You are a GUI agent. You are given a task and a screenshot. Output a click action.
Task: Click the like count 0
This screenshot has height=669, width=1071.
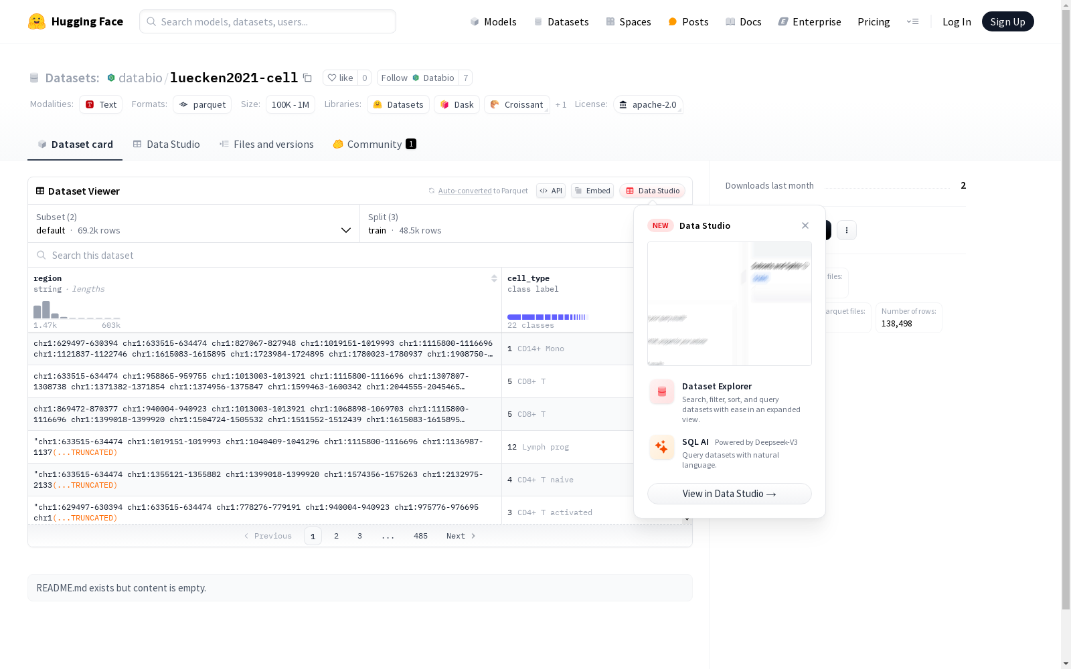(365, 78)
